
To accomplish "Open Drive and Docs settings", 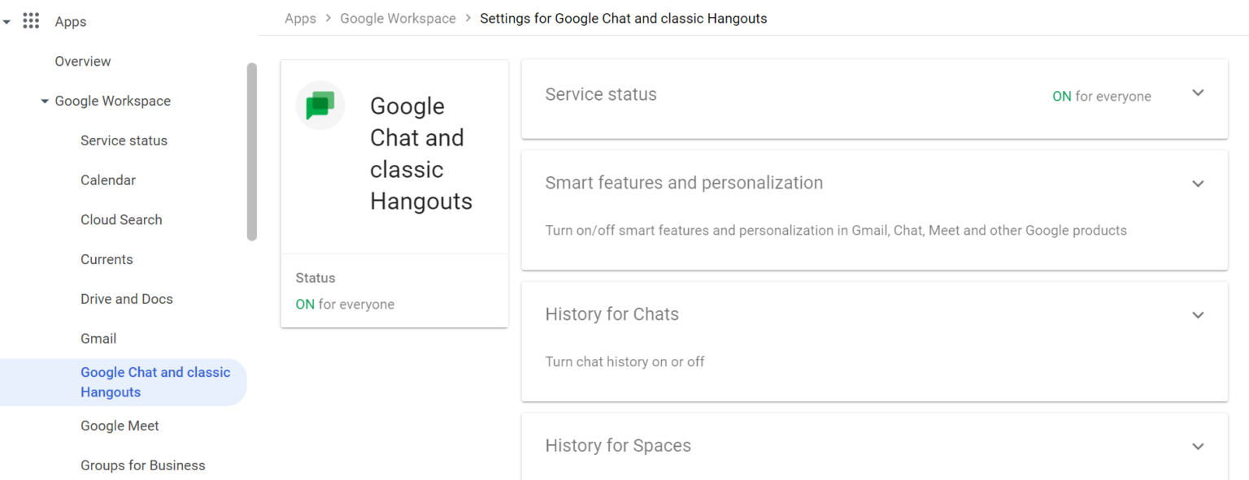I will (x=127, y=298).
